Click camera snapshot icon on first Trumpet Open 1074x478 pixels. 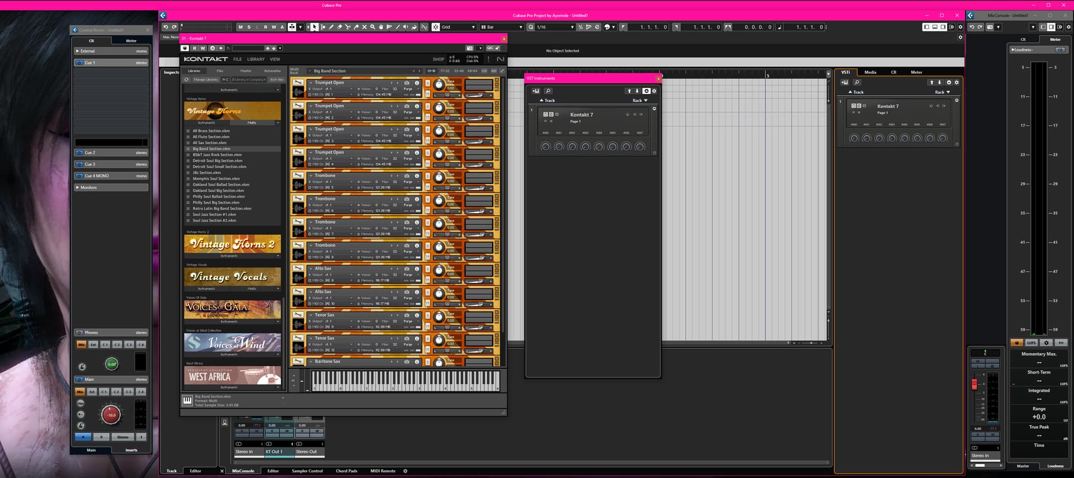(x=407, y=83)
